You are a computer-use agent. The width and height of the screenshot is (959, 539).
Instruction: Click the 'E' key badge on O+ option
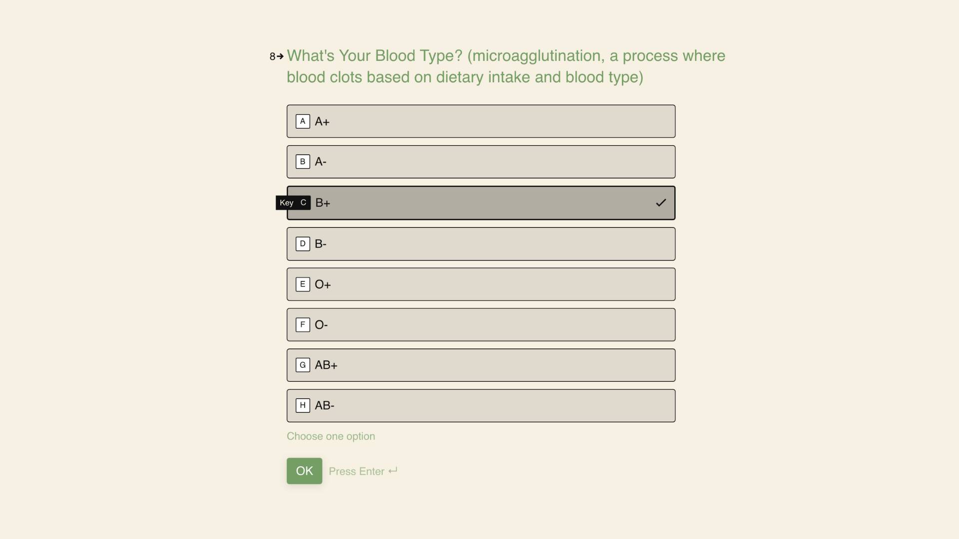[303, 284]
